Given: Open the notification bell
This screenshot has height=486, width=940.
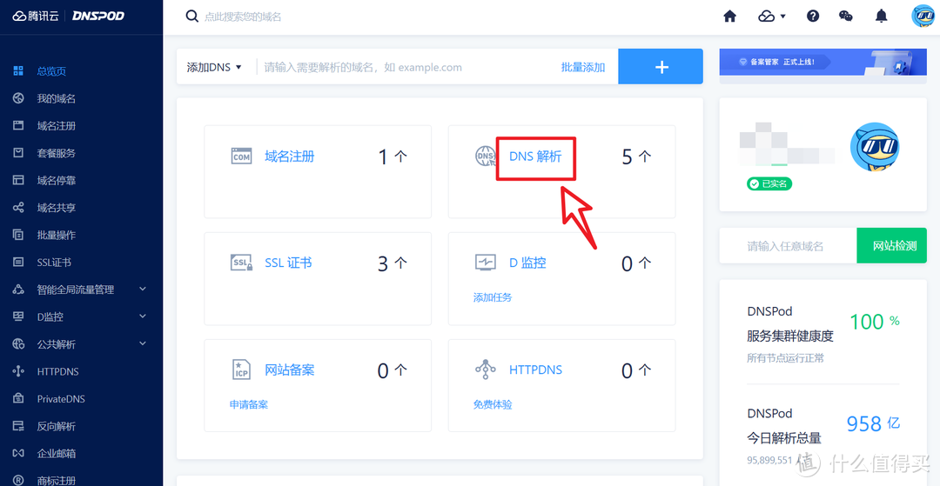Looking at the screenshot, I should (882, 17).
